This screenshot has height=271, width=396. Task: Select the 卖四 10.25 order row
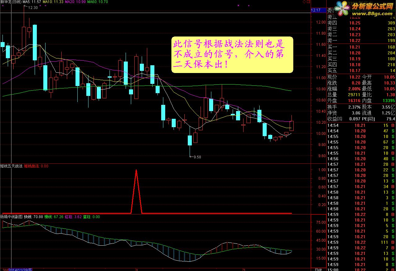click(x=361, y=23)
